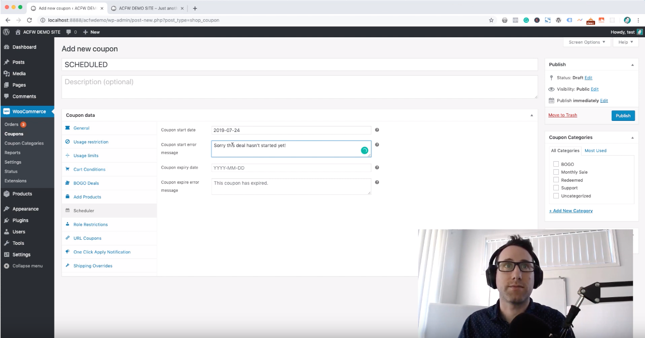Switch to the Most Used categories tab
Image resolution: width=645 pixels, height=338 pixels.
point(595,151)
